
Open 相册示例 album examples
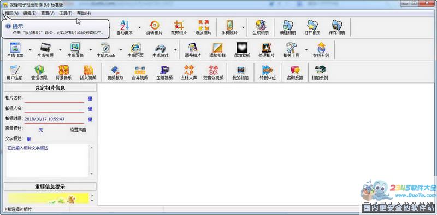coord(320,73)
